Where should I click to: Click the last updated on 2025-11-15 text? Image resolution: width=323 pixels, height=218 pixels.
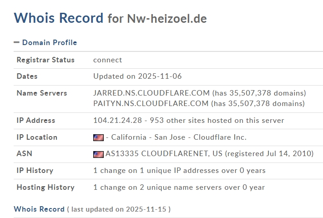[x=119, y=209]
